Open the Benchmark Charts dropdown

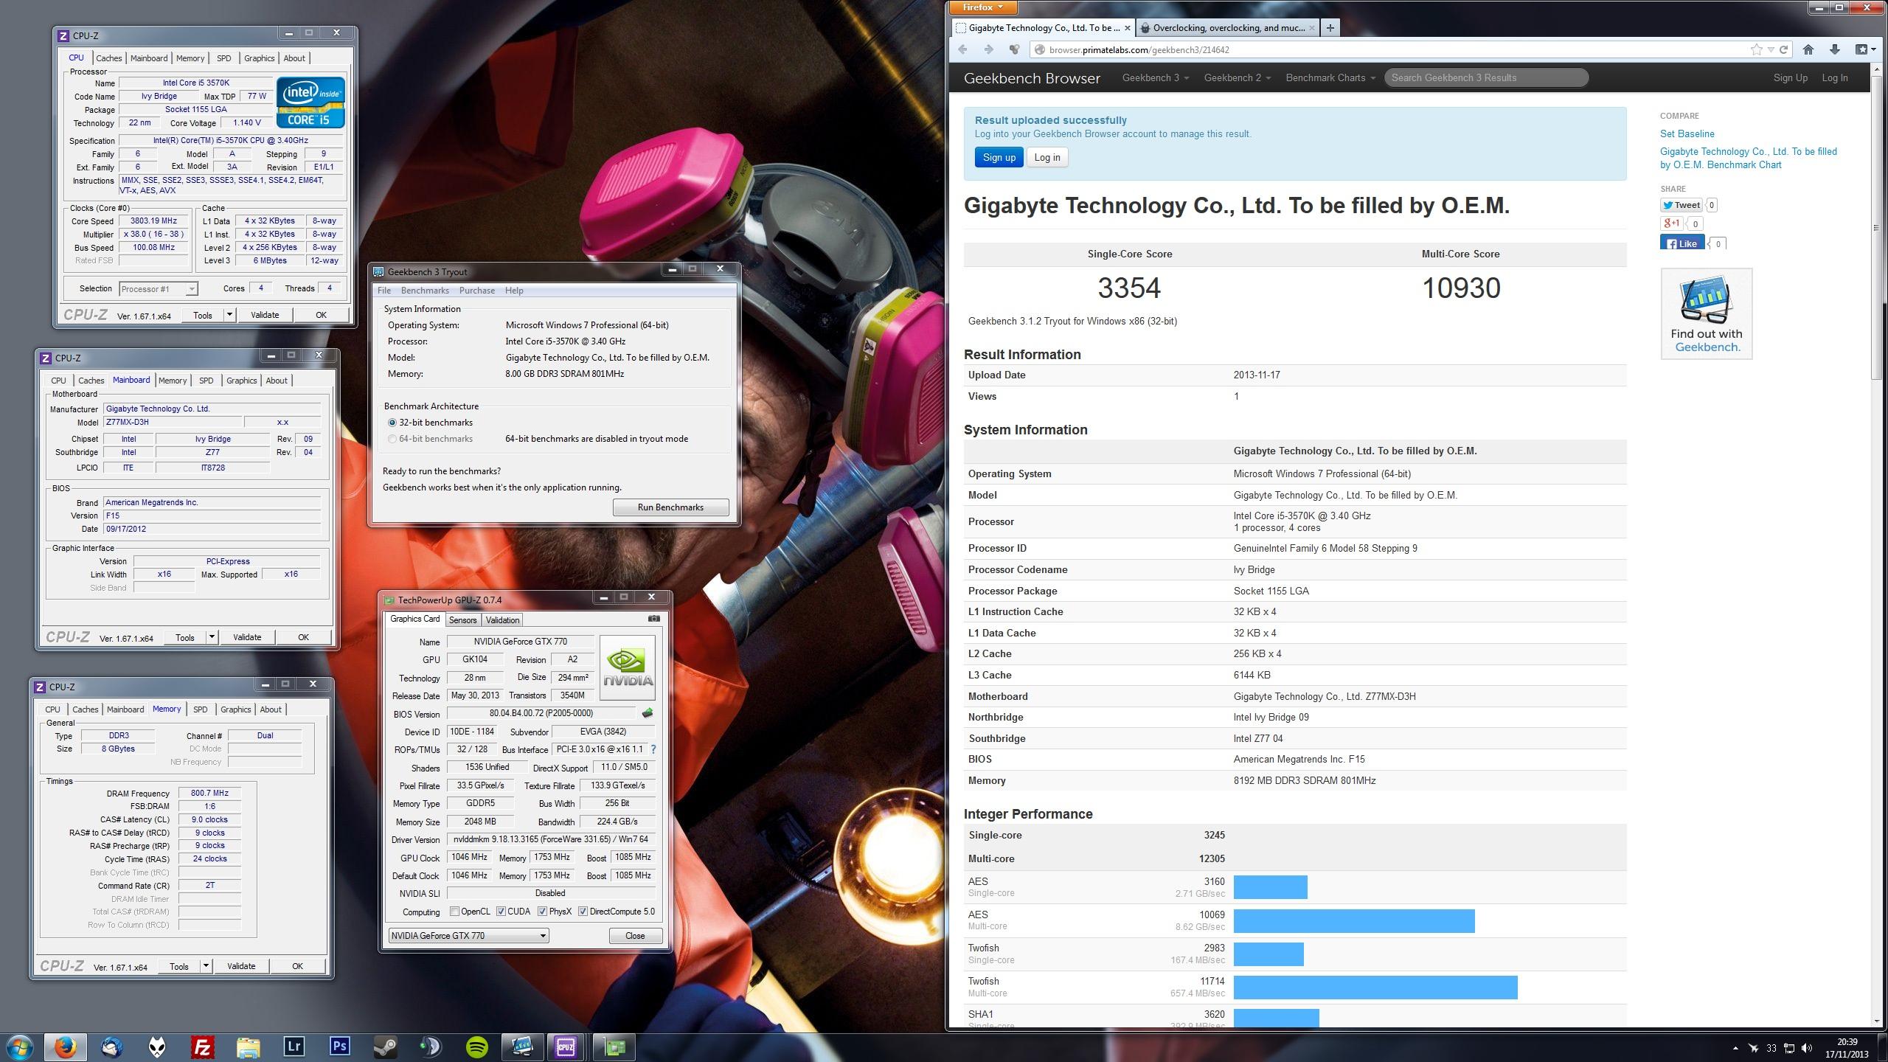[1330, 77]
